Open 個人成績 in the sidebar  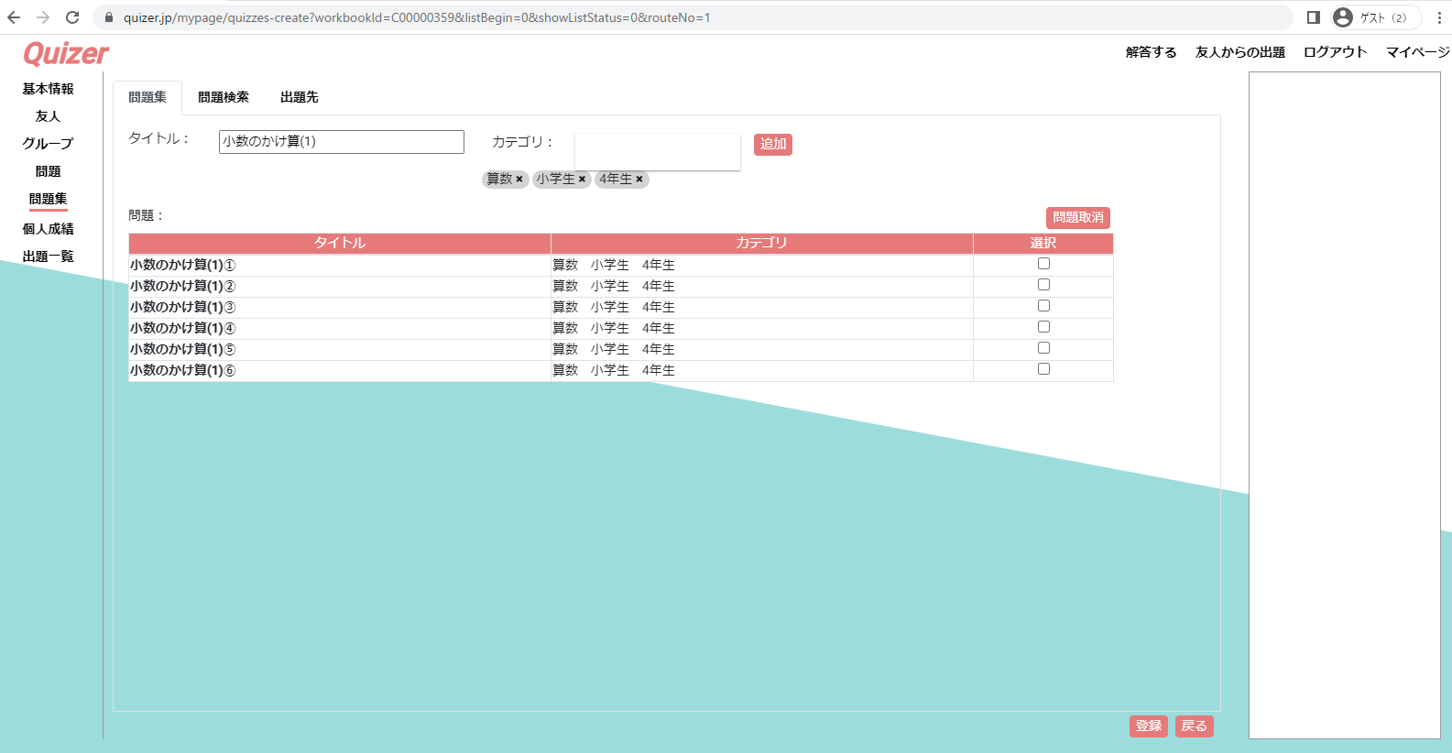tap(49, 229)
